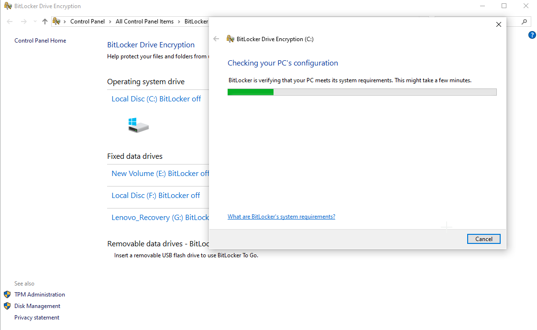Select All Control Panel Items in the breadcrumb
Screen dimensions: 537x330
(x=144, y=21)
